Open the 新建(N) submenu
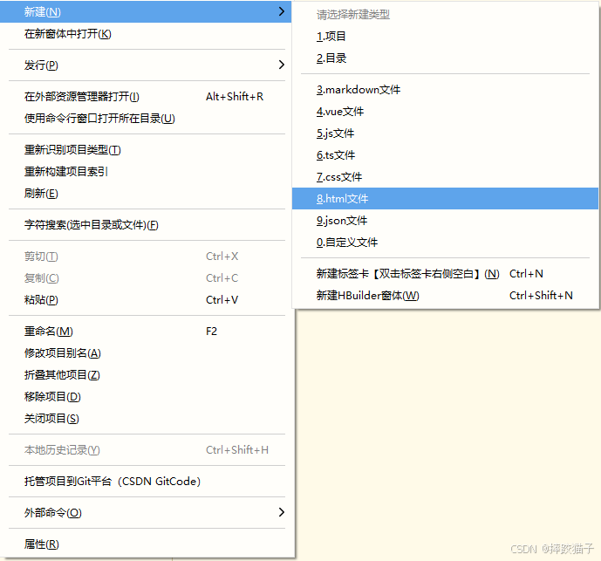This screenshot has height=561, width=601. coord(146,12)
